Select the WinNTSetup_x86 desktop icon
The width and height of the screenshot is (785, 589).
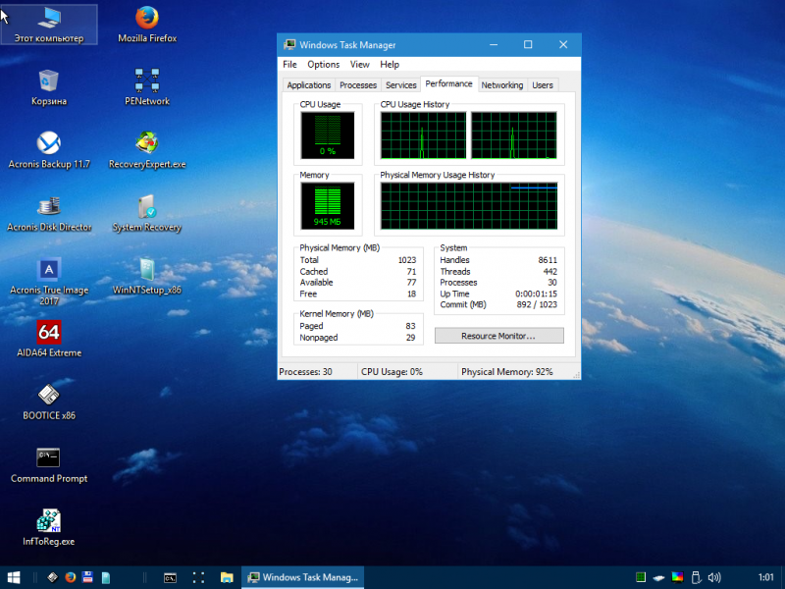(x=147, y=277)
